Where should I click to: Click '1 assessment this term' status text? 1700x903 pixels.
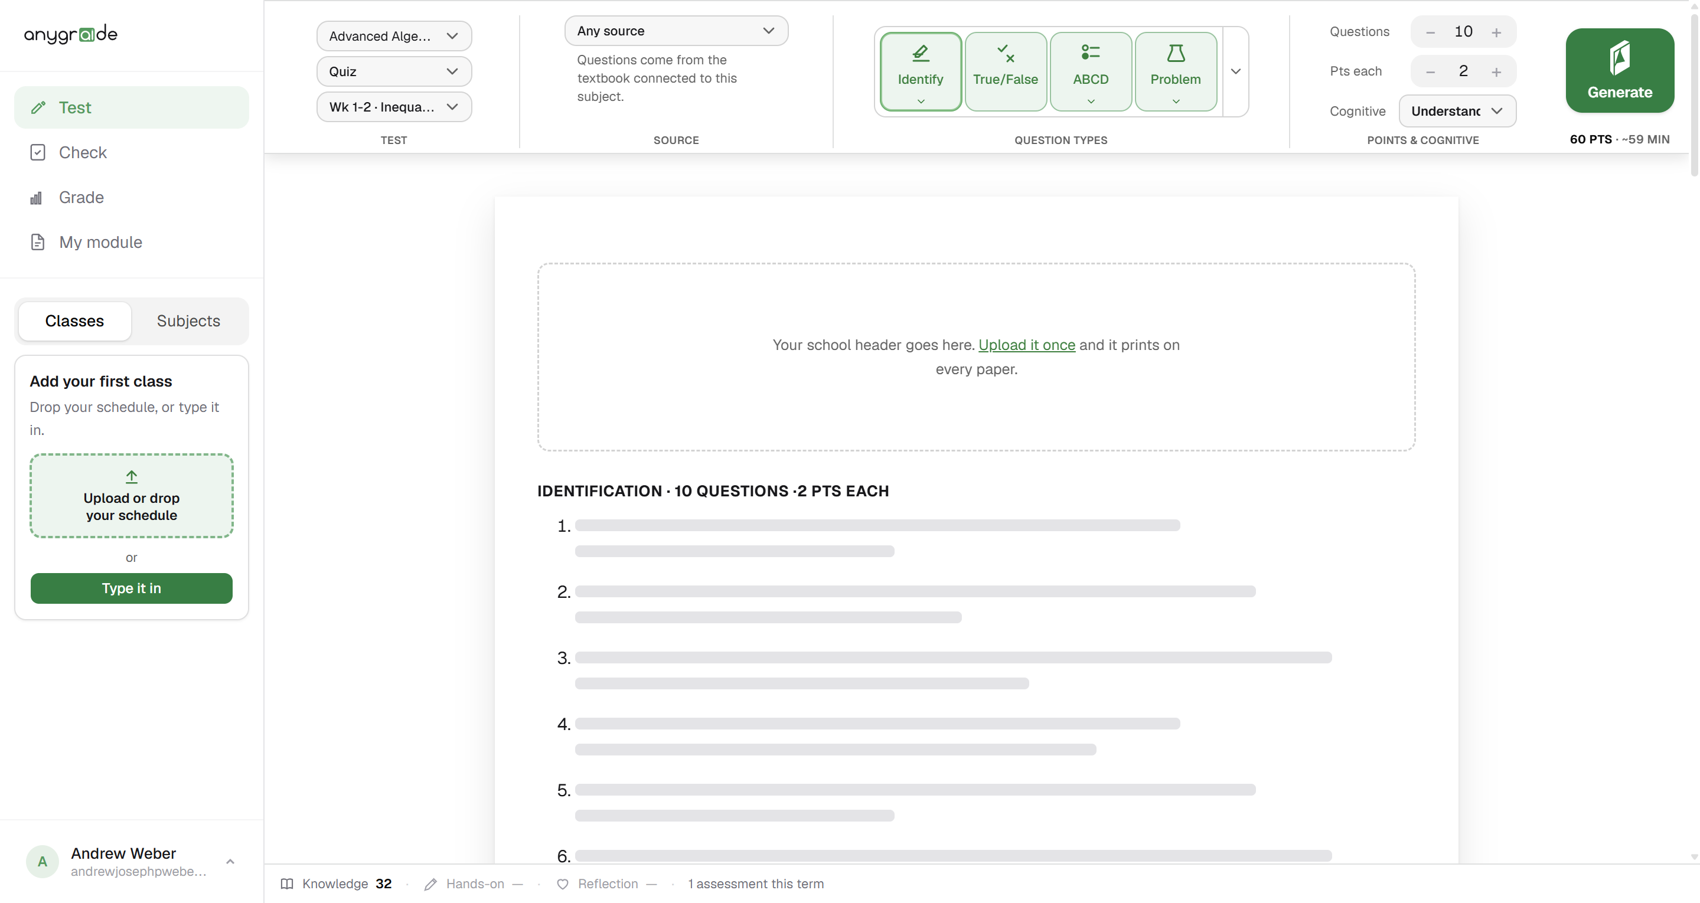click(x=756, y=884)
